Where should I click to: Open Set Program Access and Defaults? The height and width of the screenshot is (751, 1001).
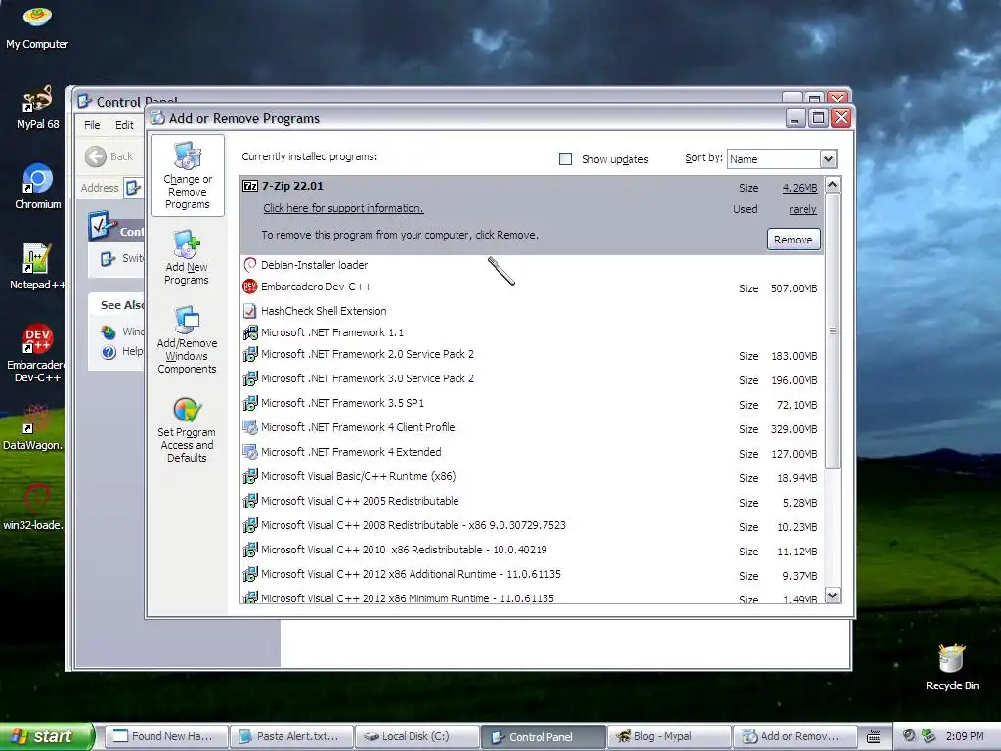[x=187, y=429]
